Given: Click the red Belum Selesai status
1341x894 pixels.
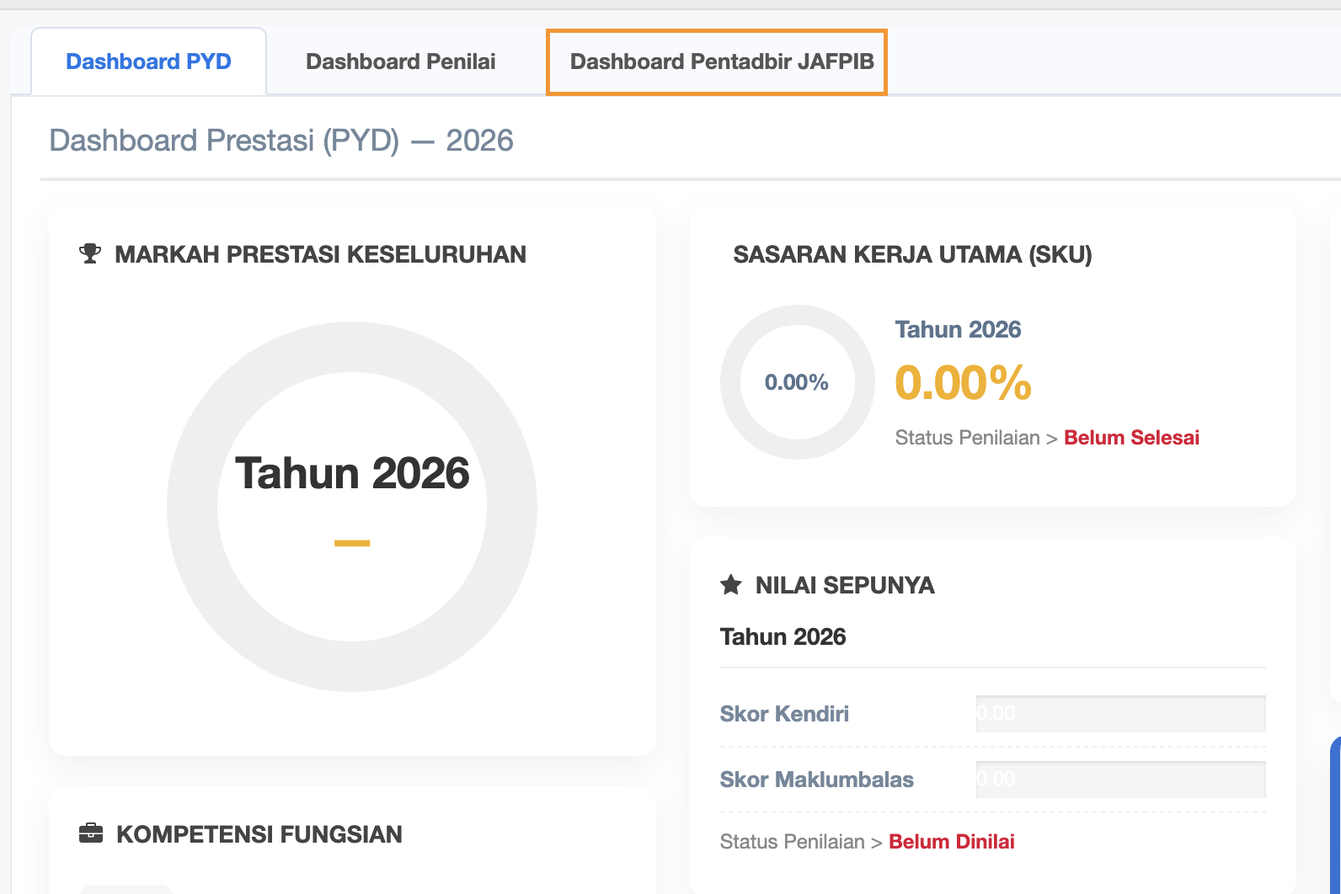Looking at the screenshot, I should click(x=1130, y=438).
